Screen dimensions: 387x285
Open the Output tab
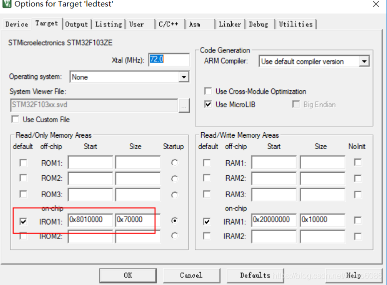pyautogui.click(x=76, y=24)
